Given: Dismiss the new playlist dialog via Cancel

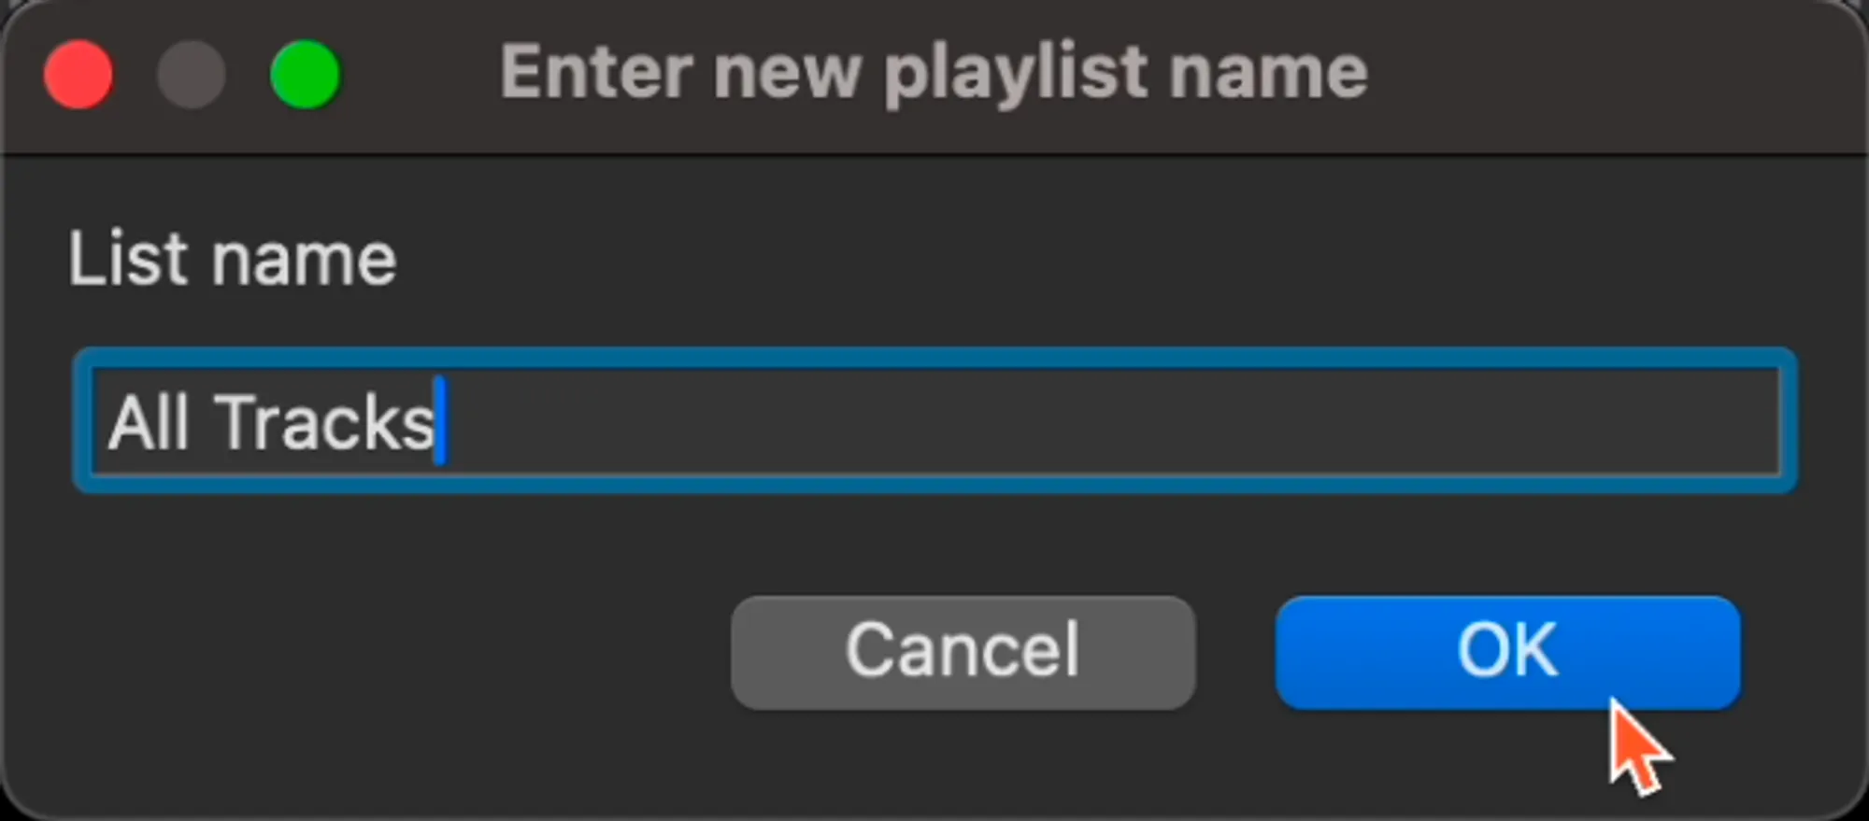Looking at the screenshot, I should coord(963,652).
